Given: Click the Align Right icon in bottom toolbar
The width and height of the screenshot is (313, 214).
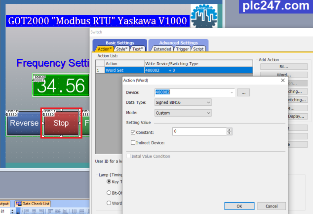Looking at the screenshot, I should pos(41,211).
